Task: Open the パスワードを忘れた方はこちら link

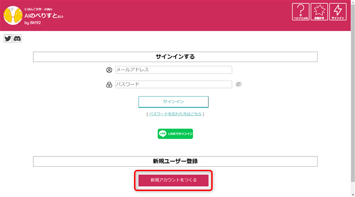Action: point(175,114)
